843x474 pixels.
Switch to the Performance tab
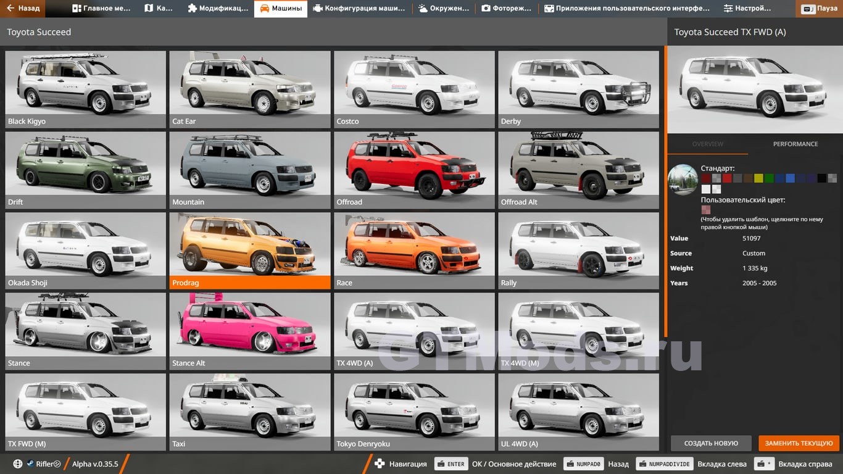pyautogui.click(x=795, y=144)
